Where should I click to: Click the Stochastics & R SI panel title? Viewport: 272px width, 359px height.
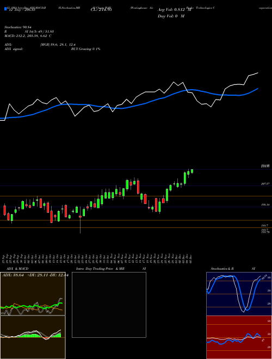(x=233, y=269)
